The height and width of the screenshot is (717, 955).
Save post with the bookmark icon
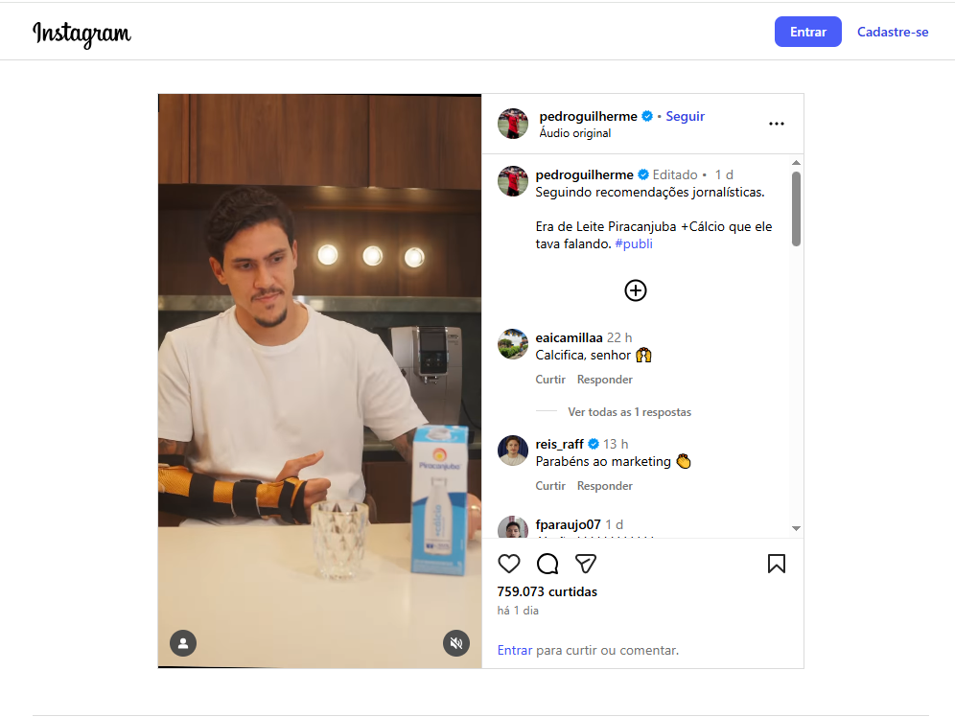[777, 564]
